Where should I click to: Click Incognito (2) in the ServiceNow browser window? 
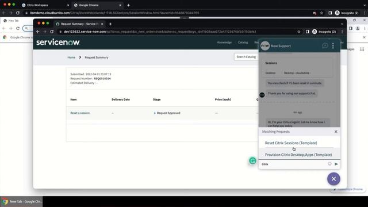point(324,32)
